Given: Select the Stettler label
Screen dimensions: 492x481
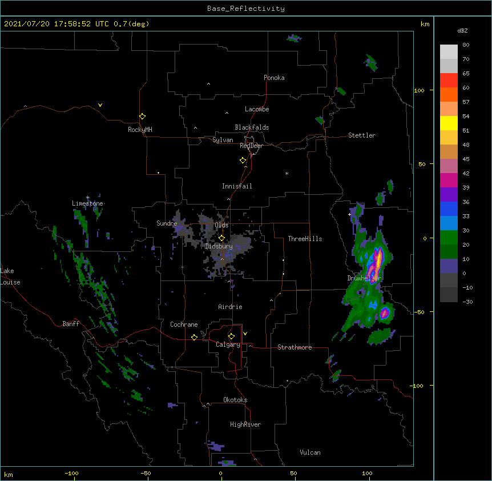Looking at the screenshot, I should (362, 135).
